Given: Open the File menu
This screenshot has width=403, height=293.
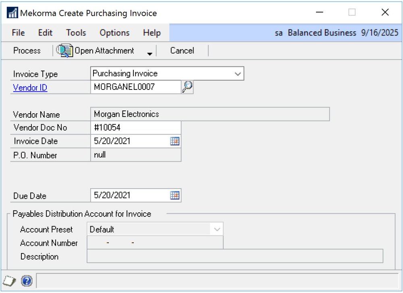Looking at the screenshot, I should (18, 33).
